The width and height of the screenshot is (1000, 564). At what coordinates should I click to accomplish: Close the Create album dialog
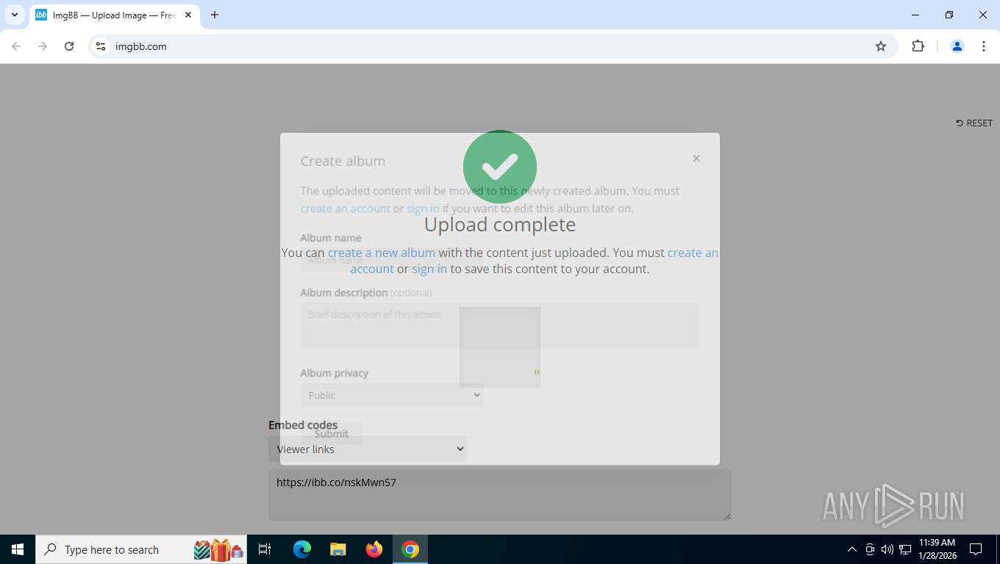point(696,159)
